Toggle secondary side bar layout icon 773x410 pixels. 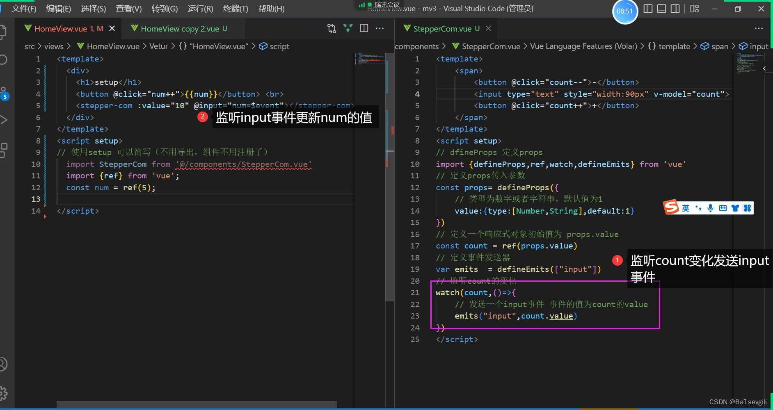[675, 9]
